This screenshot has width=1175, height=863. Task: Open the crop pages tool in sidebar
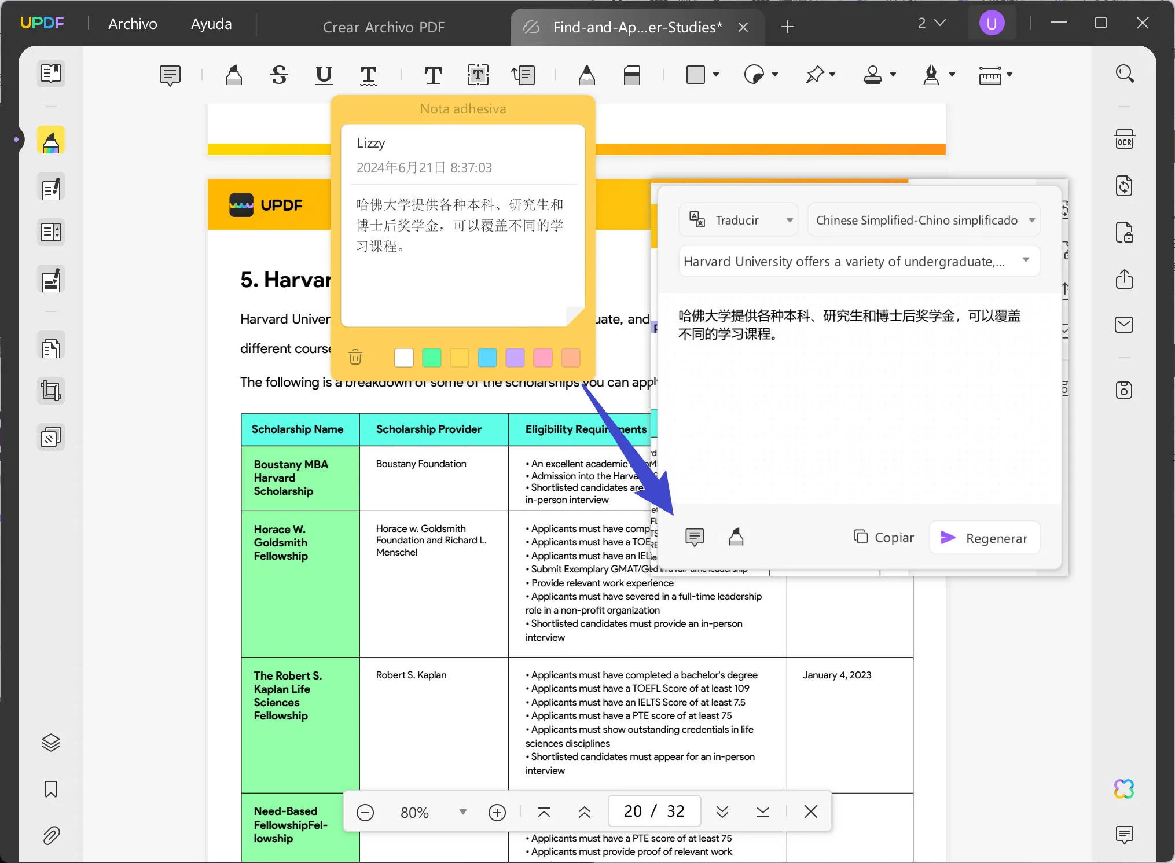tap(51, 391)
